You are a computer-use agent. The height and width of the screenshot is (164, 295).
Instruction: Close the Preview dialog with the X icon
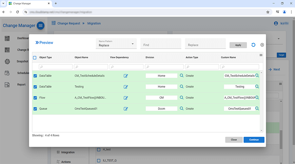tap(262, 45)
